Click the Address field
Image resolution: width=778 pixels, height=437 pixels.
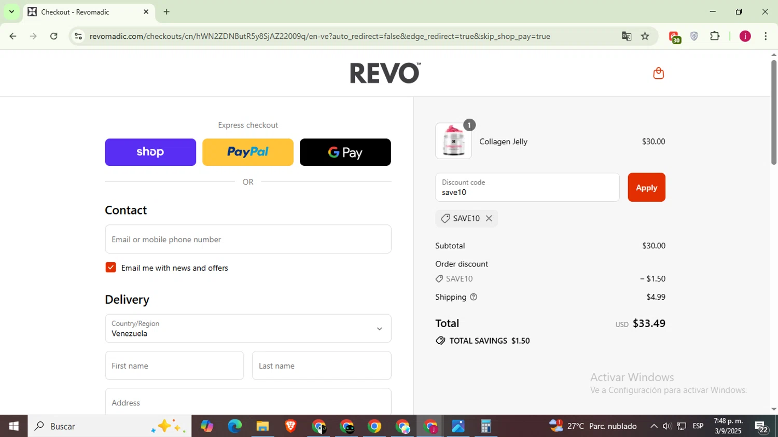point(248,402)
